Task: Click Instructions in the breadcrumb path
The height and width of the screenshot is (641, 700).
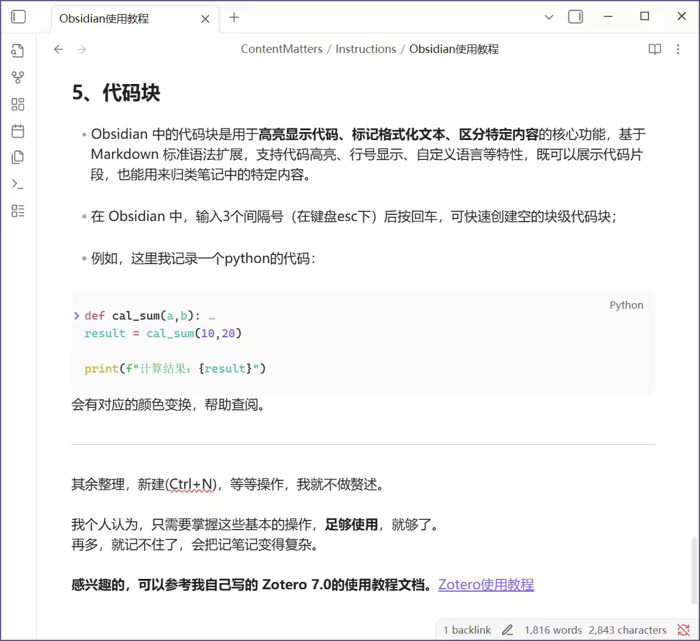Action: pyautogui.click(x=366, y=49)
